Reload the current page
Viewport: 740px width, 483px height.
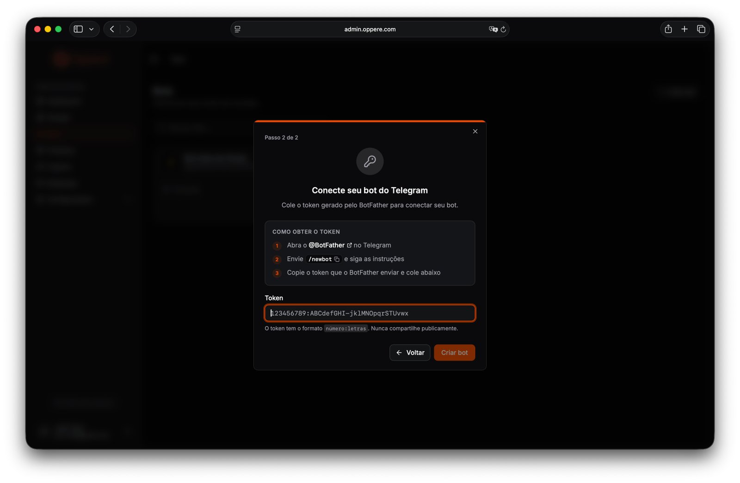503,29
